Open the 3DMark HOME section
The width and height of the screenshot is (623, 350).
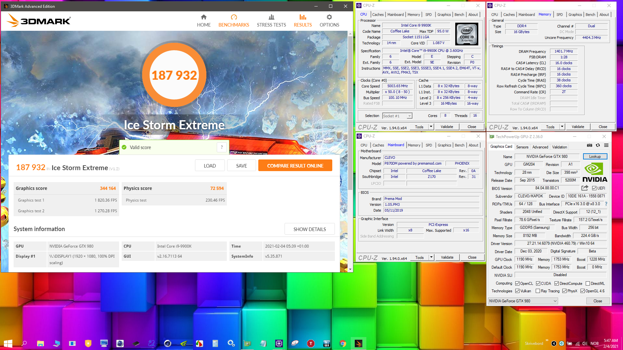pyautogui.click(x=204, y=21)
